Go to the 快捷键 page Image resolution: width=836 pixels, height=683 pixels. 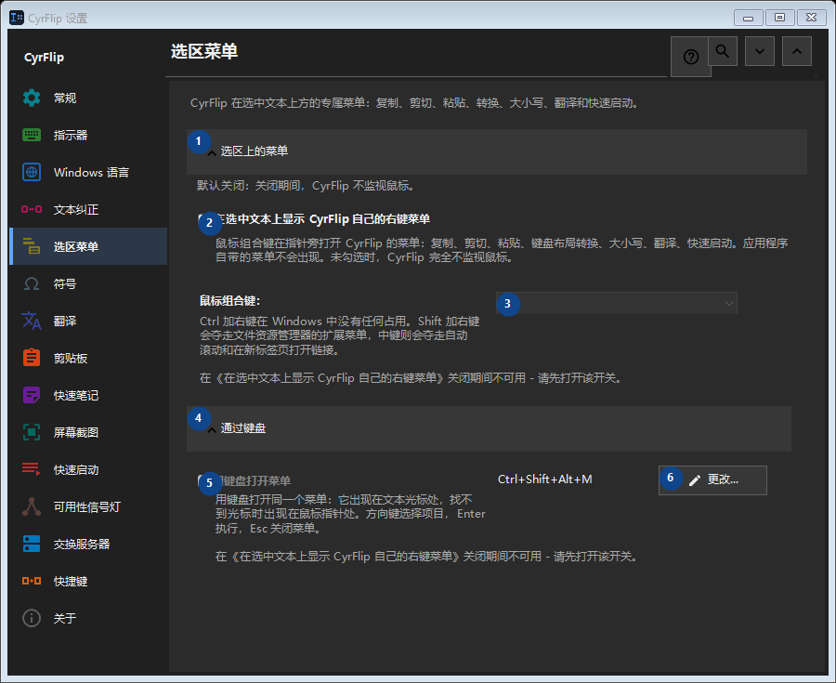[x=88, y=581]
